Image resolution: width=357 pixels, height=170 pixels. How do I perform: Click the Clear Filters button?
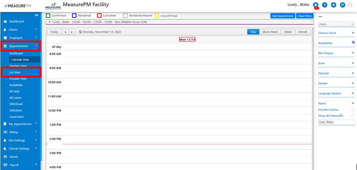[305, 16]
